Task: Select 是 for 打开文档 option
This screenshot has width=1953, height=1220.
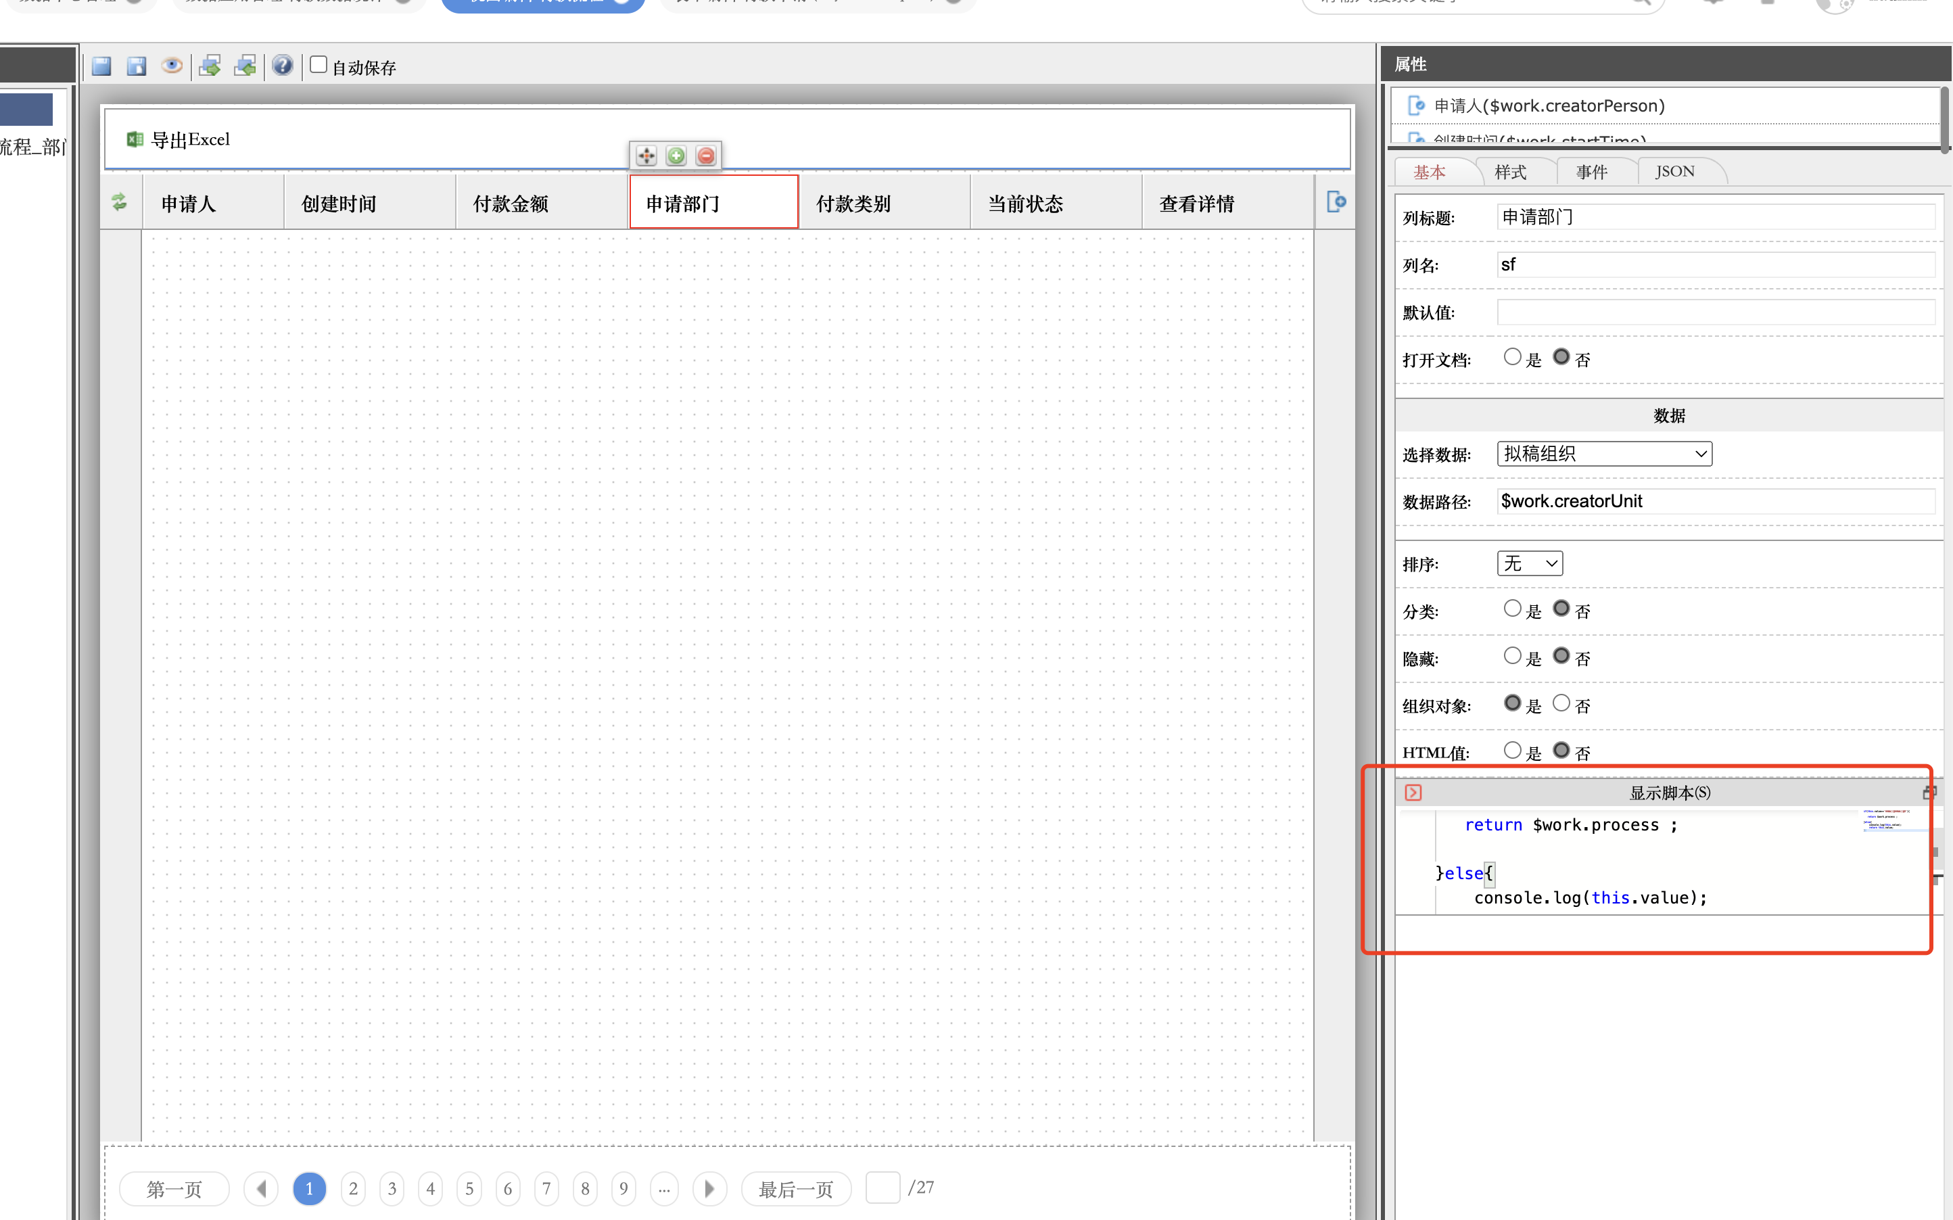Action: point(1513,356)
